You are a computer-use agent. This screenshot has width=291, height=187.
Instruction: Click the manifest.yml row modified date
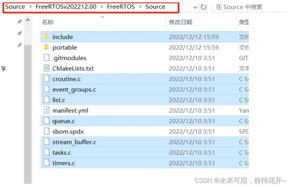(192, 110)
